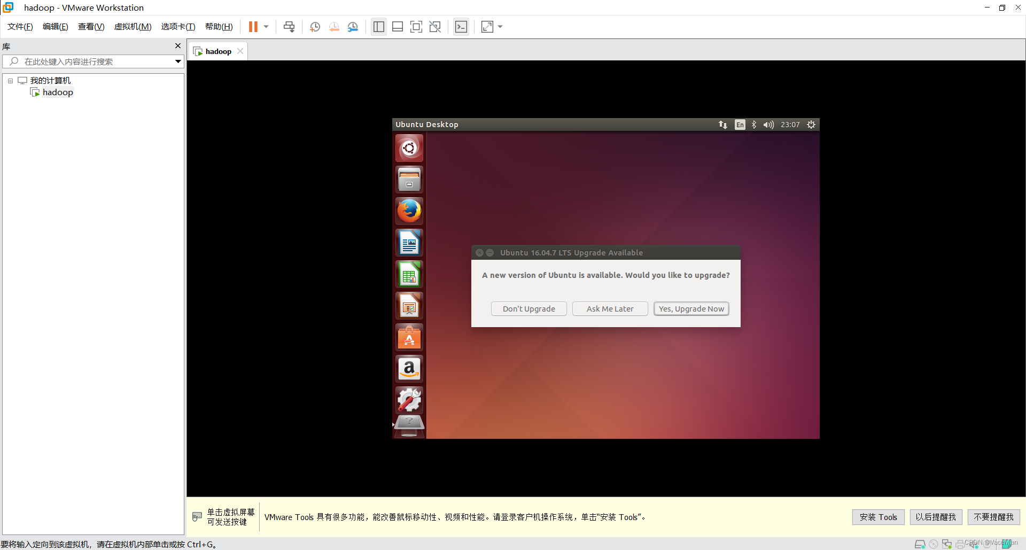Open Ubuntu Software Center from the launcher

(x=409, y=337)
